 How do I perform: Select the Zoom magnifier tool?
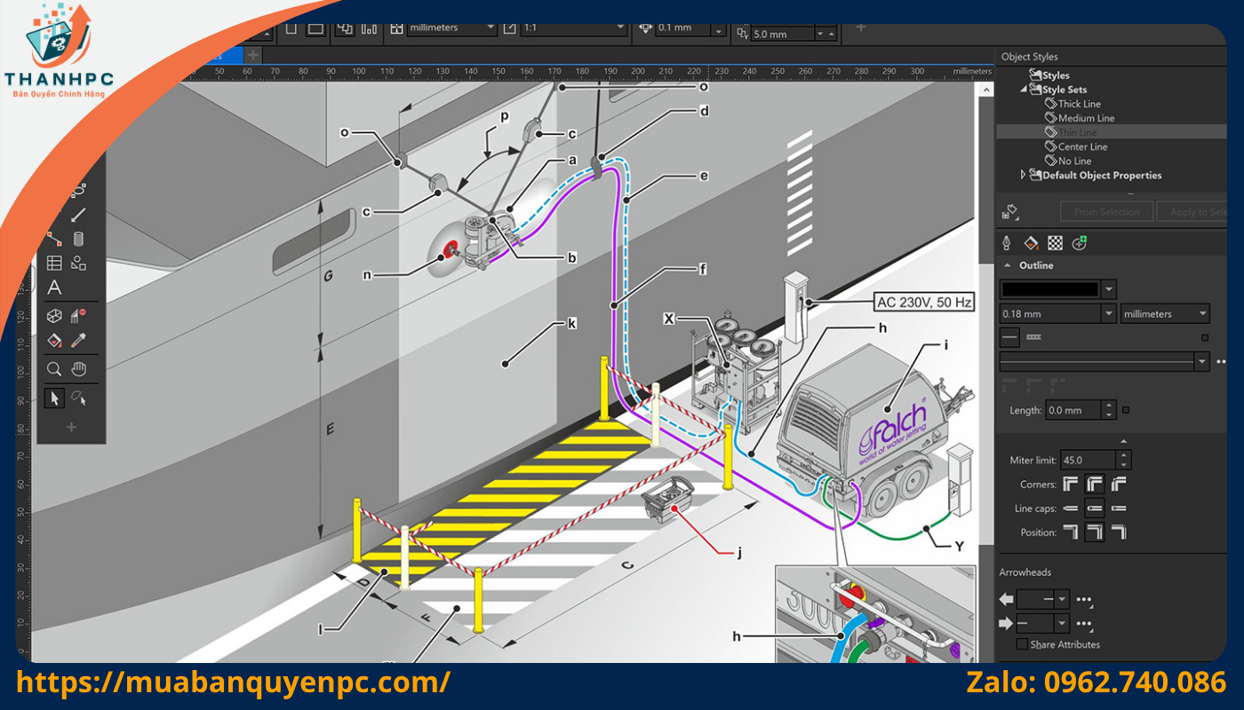click(54, 369)
